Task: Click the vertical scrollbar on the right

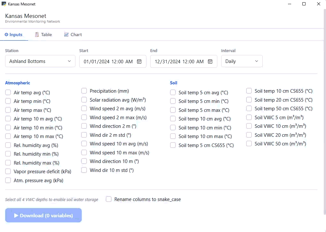Action: coord(325,112)
